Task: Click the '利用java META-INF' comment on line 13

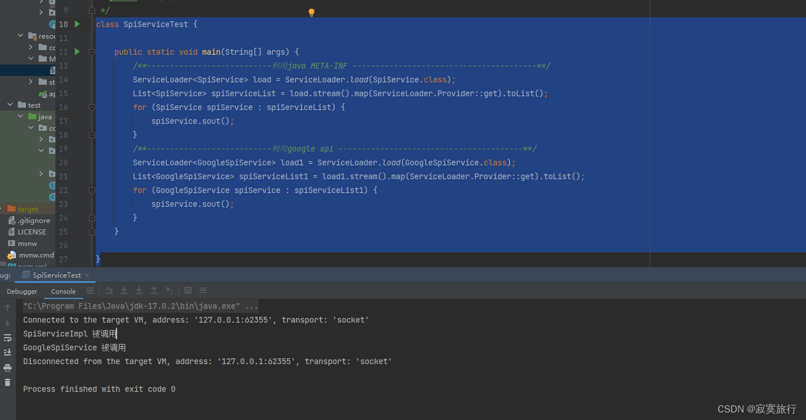Action: pyautogui.click(x=310, y=66)
